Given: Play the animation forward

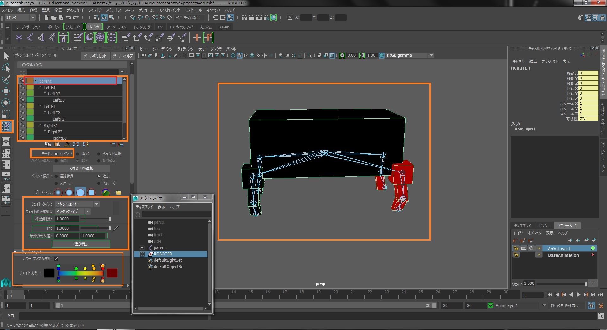Looking at the screenshot, I should click(578, 295).
